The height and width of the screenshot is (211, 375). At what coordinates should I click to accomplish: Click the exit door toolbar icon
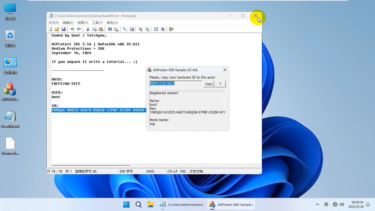tap(171, 29)
